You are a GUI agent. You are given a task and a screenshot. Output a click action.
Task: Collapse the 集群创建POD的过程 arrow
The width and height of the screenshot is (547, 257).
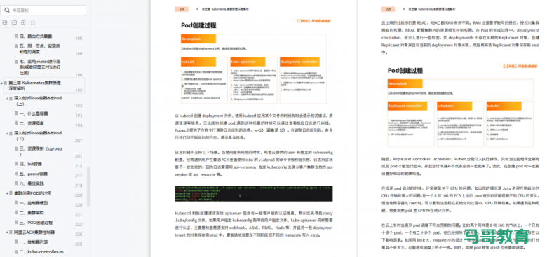point(8,193)
